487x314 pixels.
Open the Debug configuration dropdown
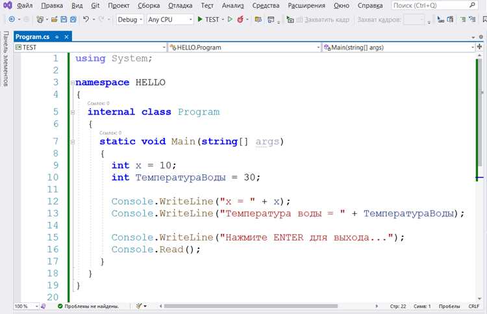click(x=130, y=20)
